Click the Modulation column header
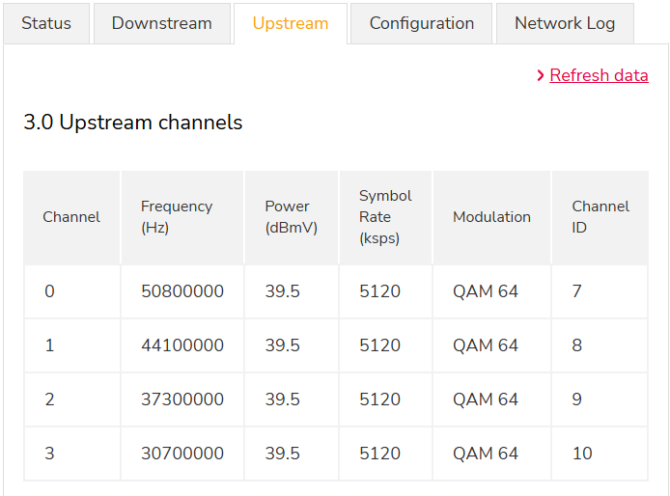 pos(491,217)
